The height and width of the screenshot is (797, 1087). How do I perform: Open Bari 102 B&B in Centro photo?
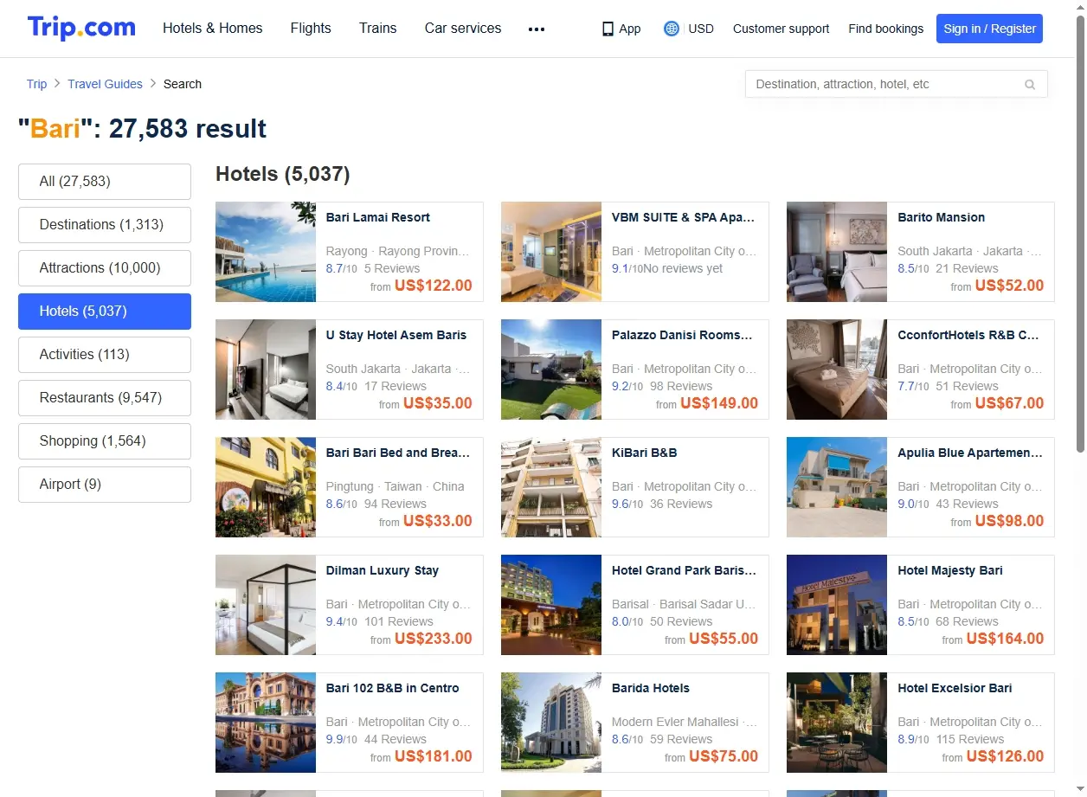click(x=266, y=723)
